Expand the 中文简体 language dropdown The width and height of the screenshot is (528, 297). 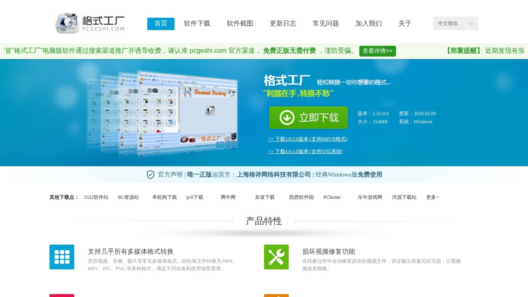[x=456, y=24]
